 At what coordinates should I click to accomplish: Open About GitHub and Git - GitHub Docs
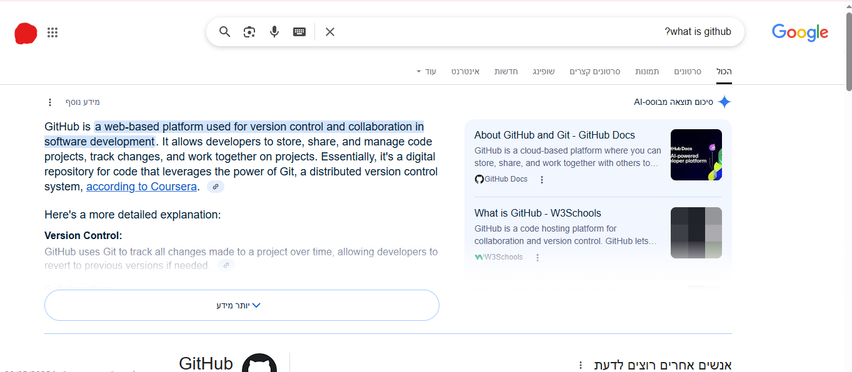pos(554,135)
